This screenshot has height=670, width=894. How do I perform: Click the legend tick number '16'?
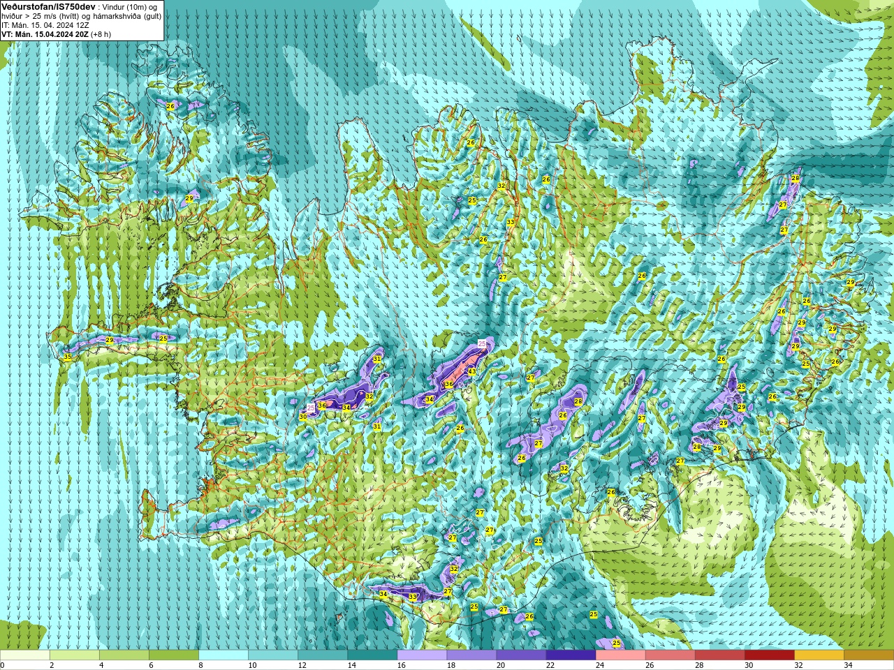(401, 665)
